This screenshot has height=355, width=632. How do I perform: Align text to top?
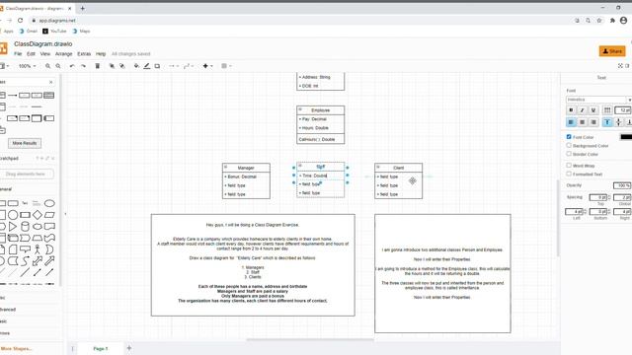pos(607,122)
